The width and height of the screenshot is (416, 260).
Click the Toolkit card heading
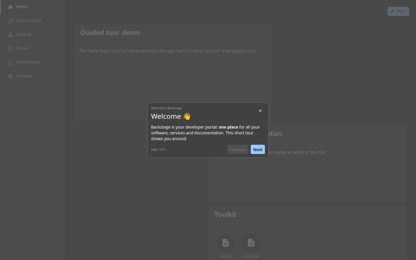pos(225,215)
